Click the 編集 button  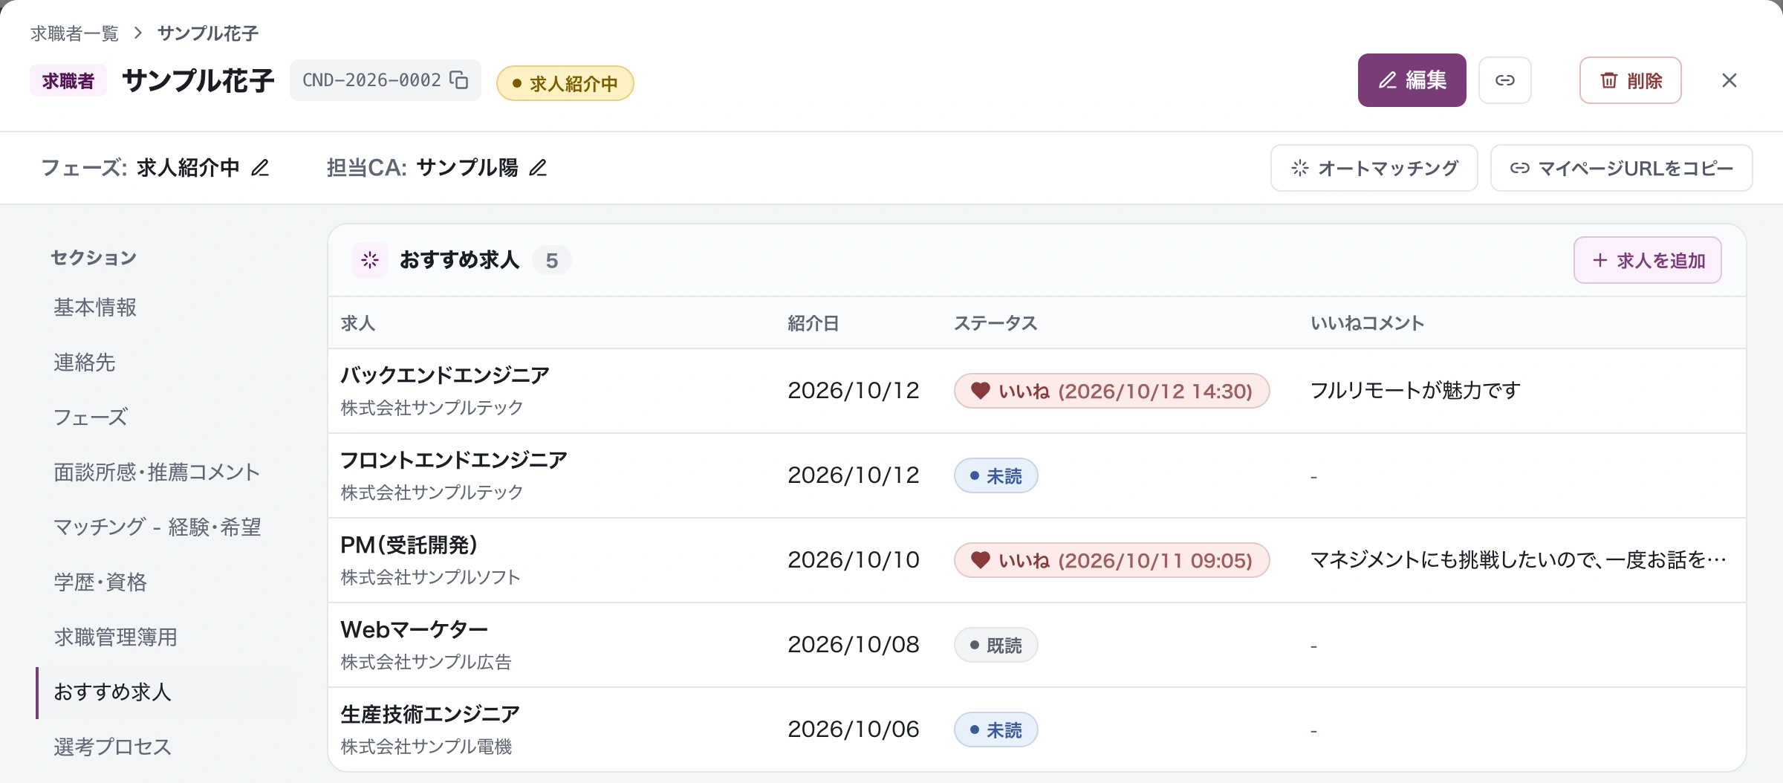click(x=1412, y=80)
